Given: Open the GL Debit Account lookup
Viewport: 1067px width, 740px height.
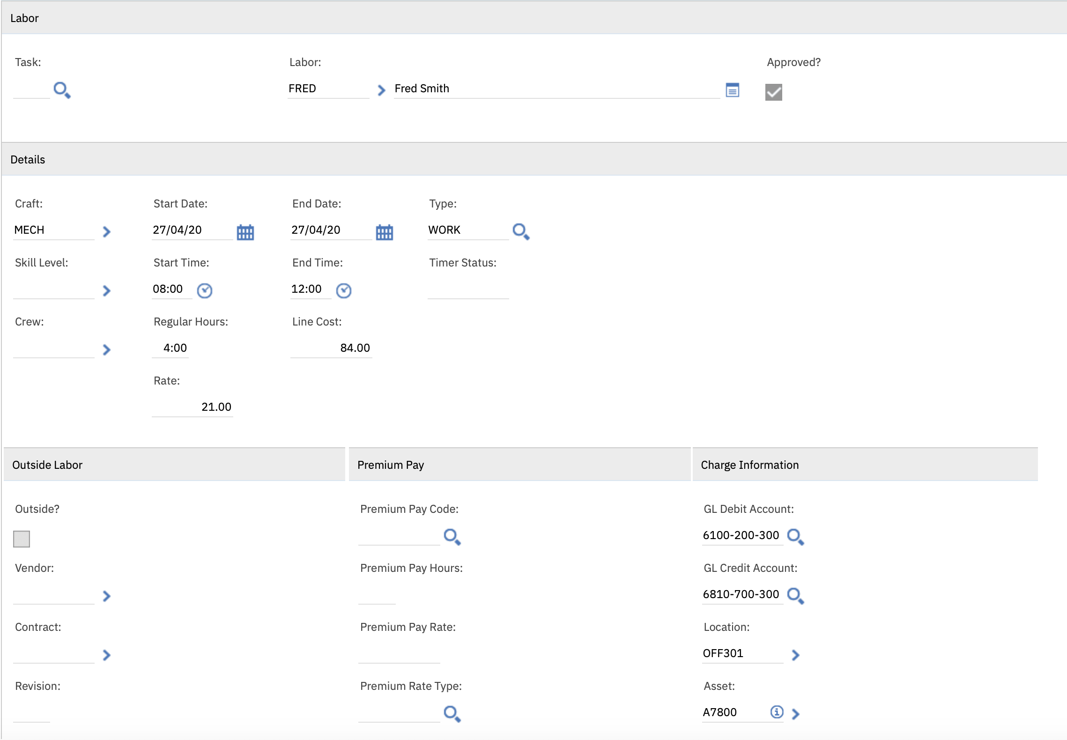Looking at the screenshot, I should click(795, 536).
